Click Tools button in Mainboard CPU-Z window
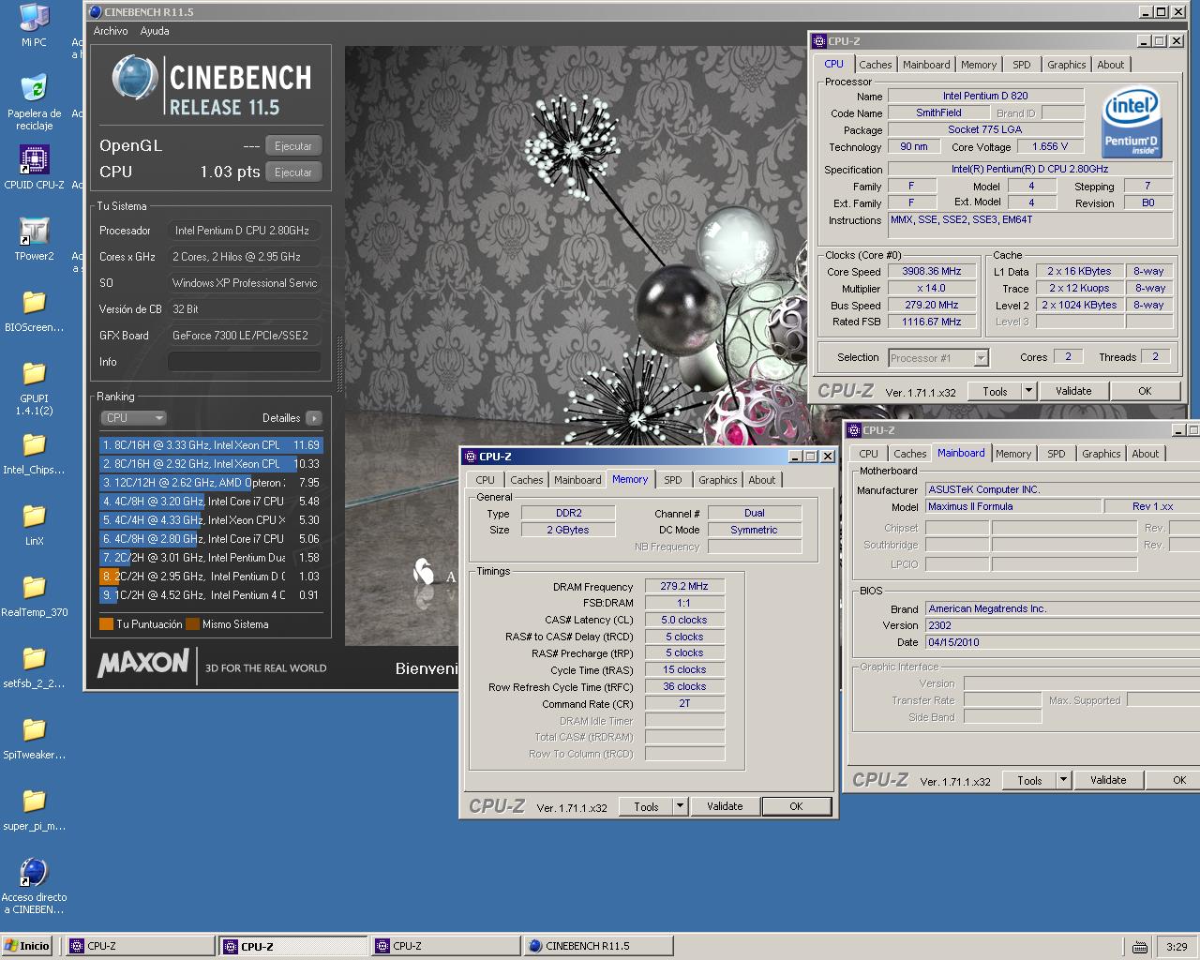Screen dimensions: 1200x960 [x=1029, y=780]
